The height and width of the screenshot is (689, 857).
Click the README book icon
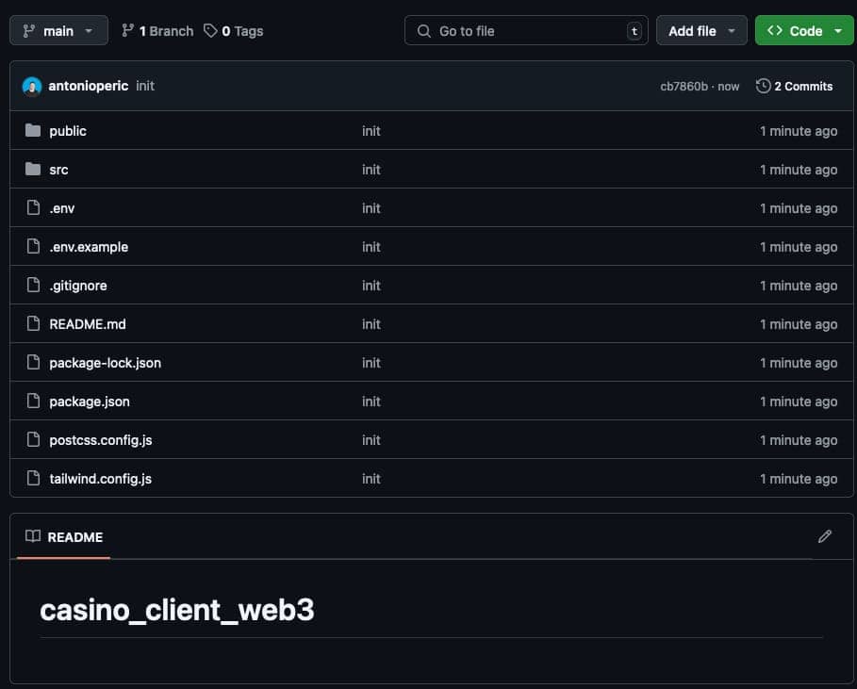click(33, 536)
